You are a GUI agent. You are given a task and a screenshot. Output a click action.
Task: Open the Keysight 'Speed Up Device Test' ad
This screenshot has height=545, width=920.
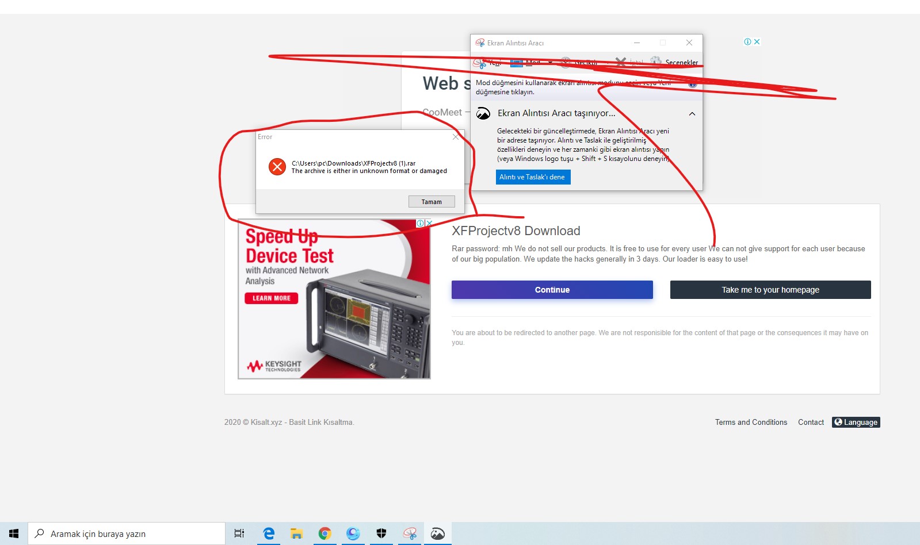pyautogui.click(x=334, y=299)
